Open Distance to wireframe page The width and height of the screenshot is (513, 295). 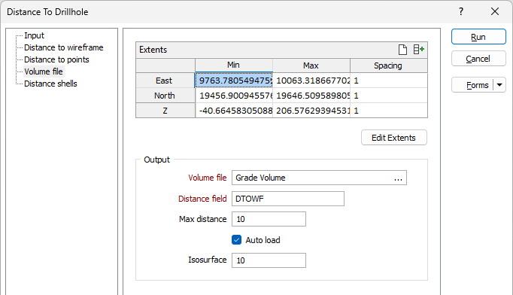pos(64,47)
